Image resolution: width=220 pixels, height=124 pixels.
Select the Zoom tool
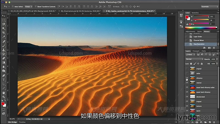[4, 97]
